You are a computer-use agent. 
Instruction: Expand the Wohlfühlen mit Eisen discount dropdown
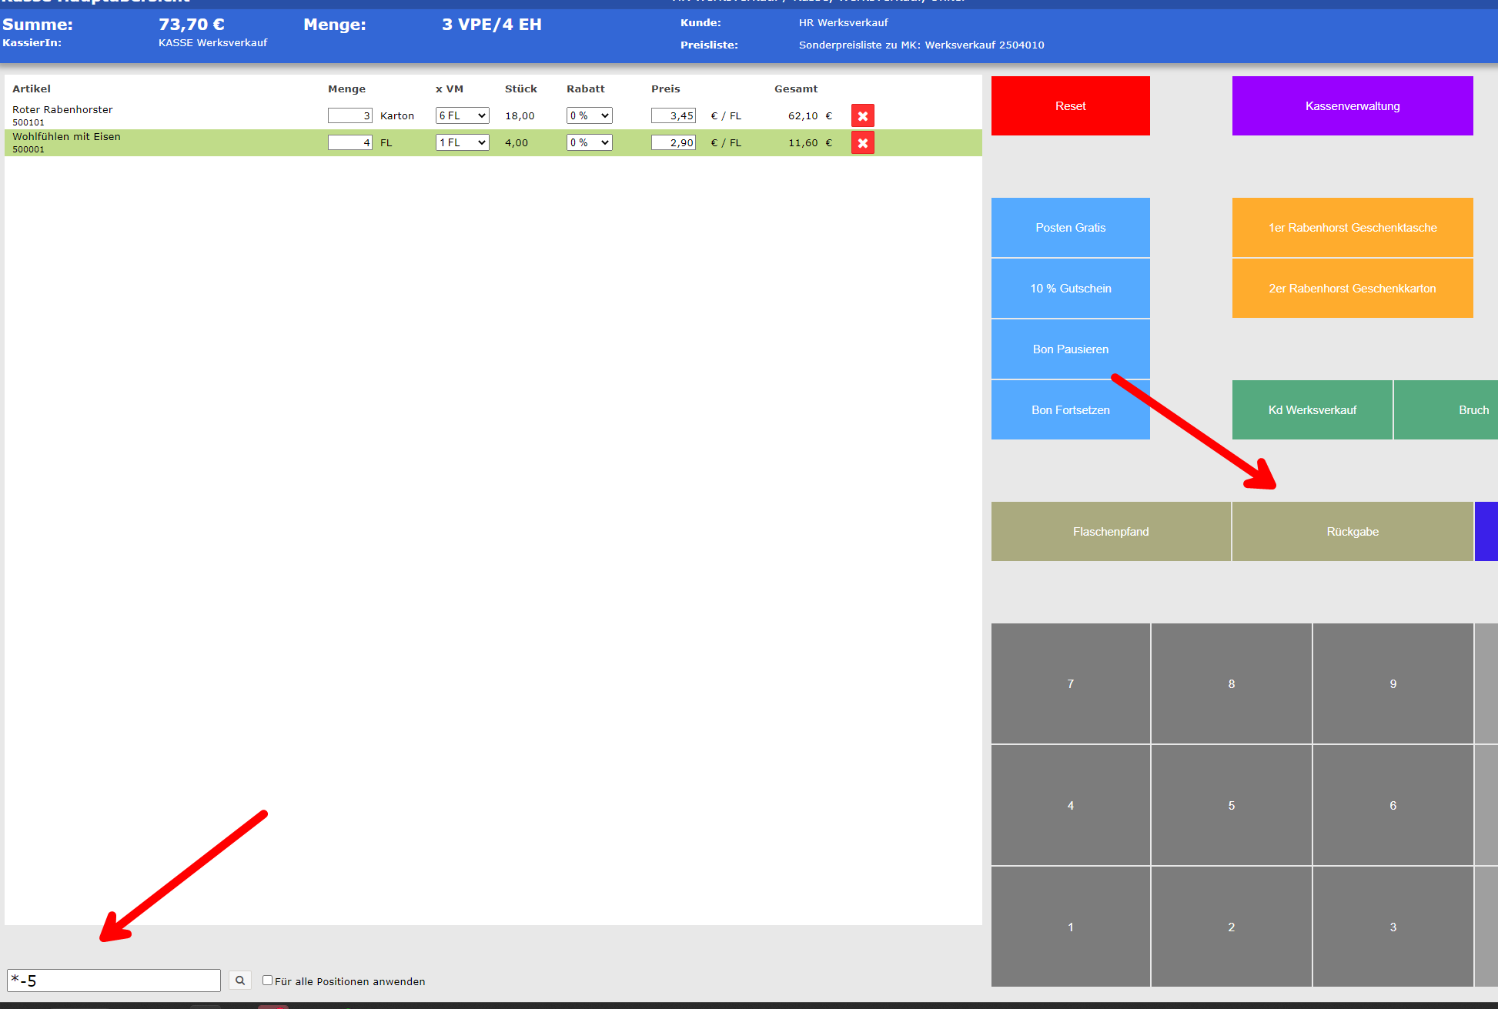[589, 143]
